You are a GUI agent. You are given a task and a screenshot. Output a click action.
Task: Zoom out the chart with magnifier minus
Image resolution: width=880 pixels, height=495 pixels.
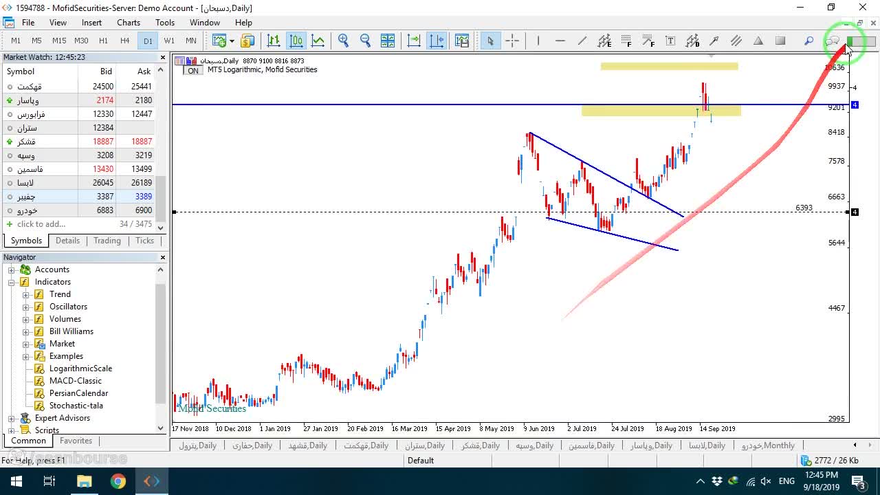pyautogui.click(x=365, y=41)
